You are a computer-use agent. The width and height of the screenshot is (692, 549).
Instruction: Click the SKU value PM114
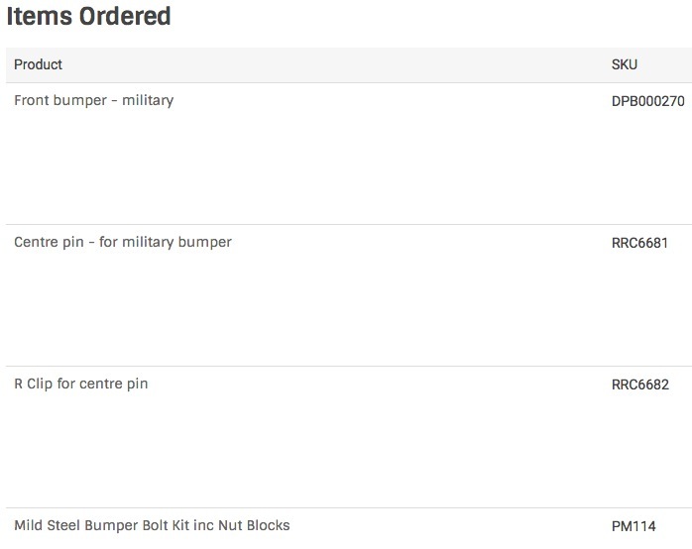tap(634, 525)
